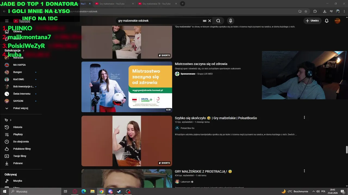Open the YouTube hamburger guide menu

coord(7,21)
